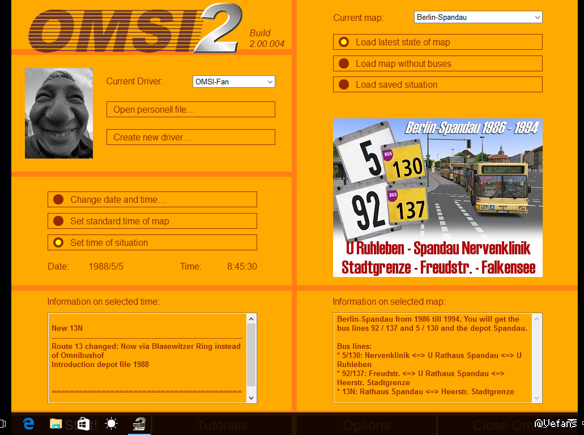Click '13N: Rathaus Spandau' line in map info
The width and height of the screenshot is (584, 435).
[x=426, y=391]
